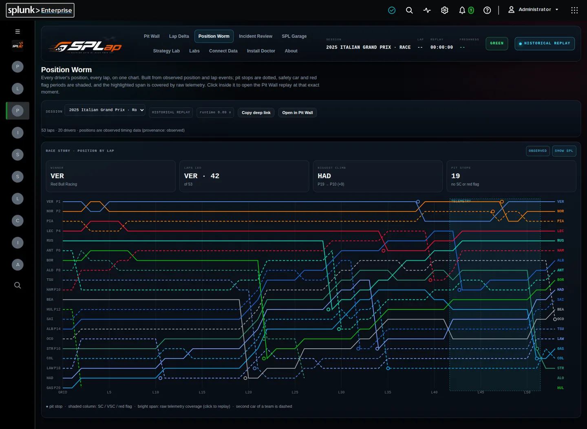
Task: Open the apps grid launcher icon
Action: click(x=574, y=10)
